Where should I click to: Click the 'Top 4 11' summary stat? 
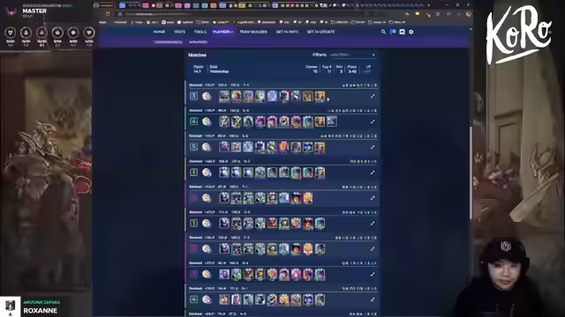(327, 69)
